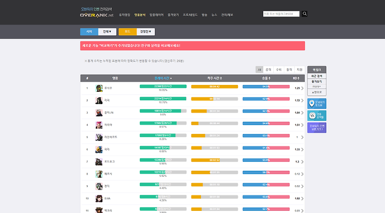385x213 pixels.
Task: Open the blue map-pin banner in sidebar
Action: tap(317, 104)
